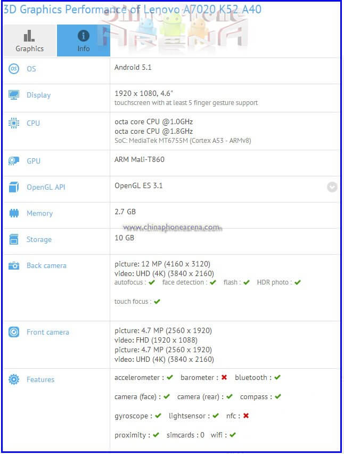Click the HDR photo check mark
This screenshot has width=344, height=454.
click(298, 282)
